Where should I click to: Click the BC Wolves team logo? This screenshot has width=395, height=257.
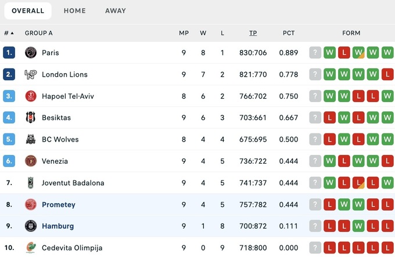tap(31, 139)
